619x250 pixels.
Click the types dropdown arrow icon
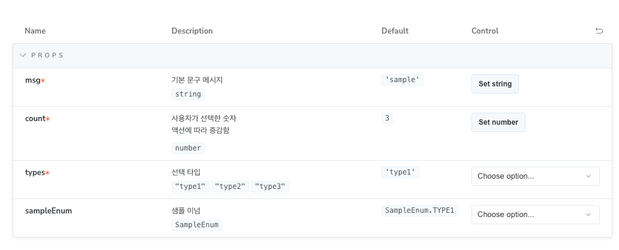pyautogui.click(x=588, y=176)
